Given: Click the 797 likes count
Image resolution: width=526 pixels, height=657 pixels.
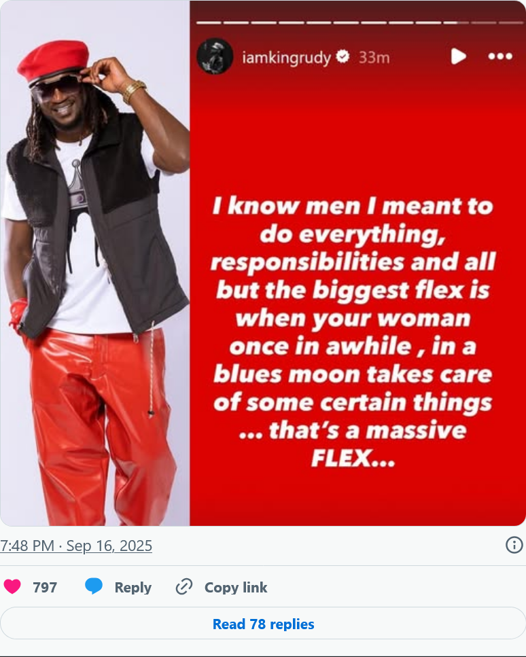Looking at the screenshot, I should 45,588.
